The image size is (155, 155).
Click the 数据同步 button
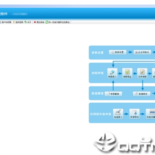(142, 94)
